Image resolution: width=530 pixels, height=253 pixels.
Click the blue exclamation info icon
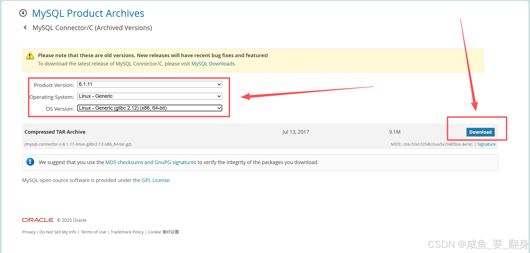point(30,162)
